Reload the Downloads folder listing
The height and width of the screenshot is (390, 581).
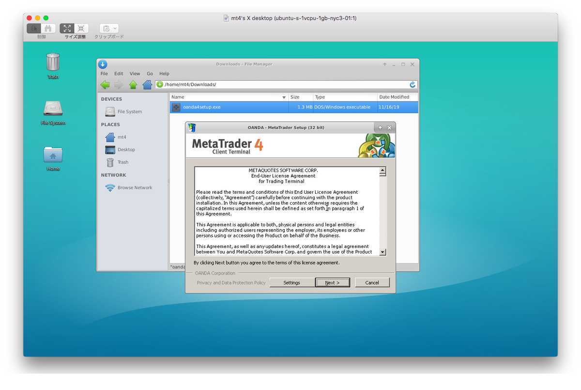point(413,84)
